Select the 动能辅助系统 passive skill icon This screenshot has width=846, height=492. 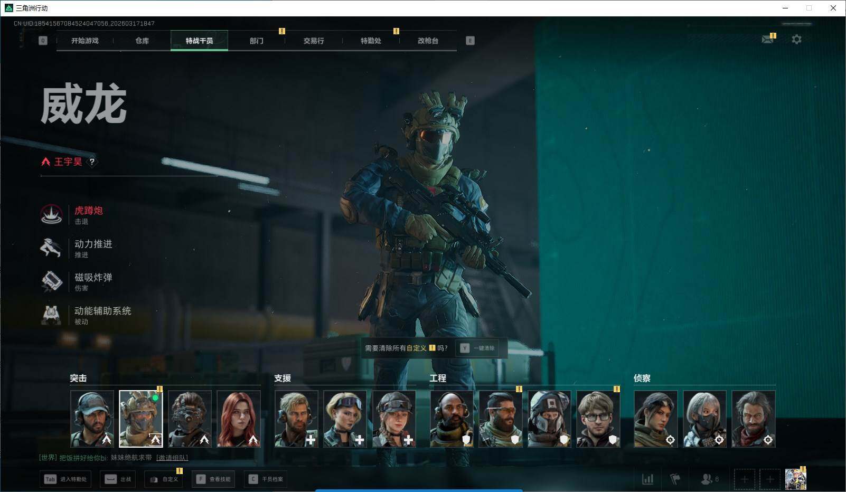pos(51,315)
